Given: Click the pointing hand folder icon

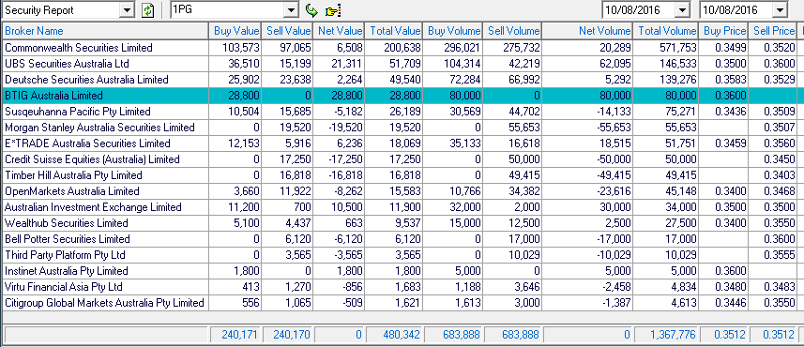Looking at the screenshot, I should (333, 10).
